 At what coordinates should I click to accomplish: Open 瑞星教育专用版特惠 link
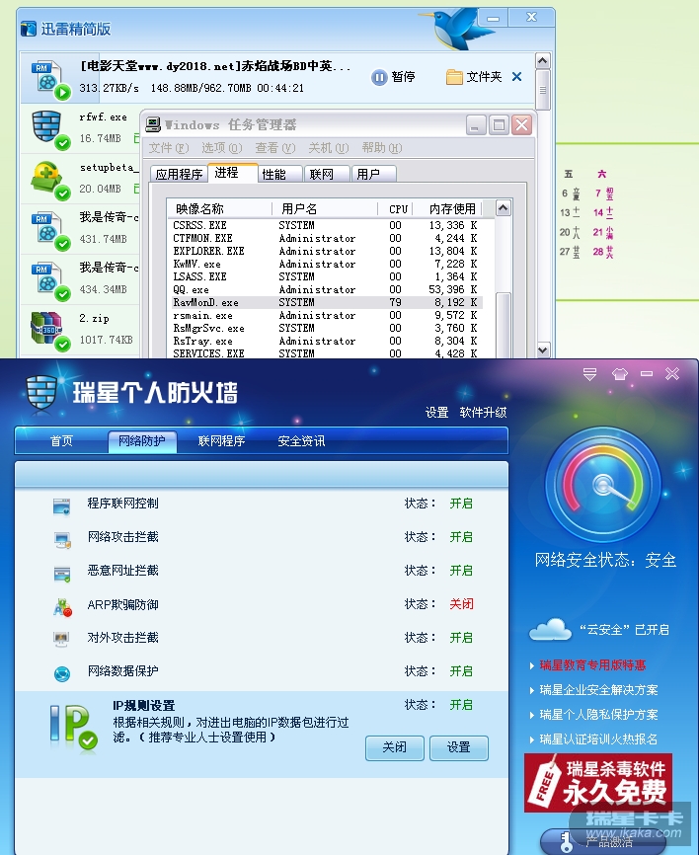pos(592,665)
